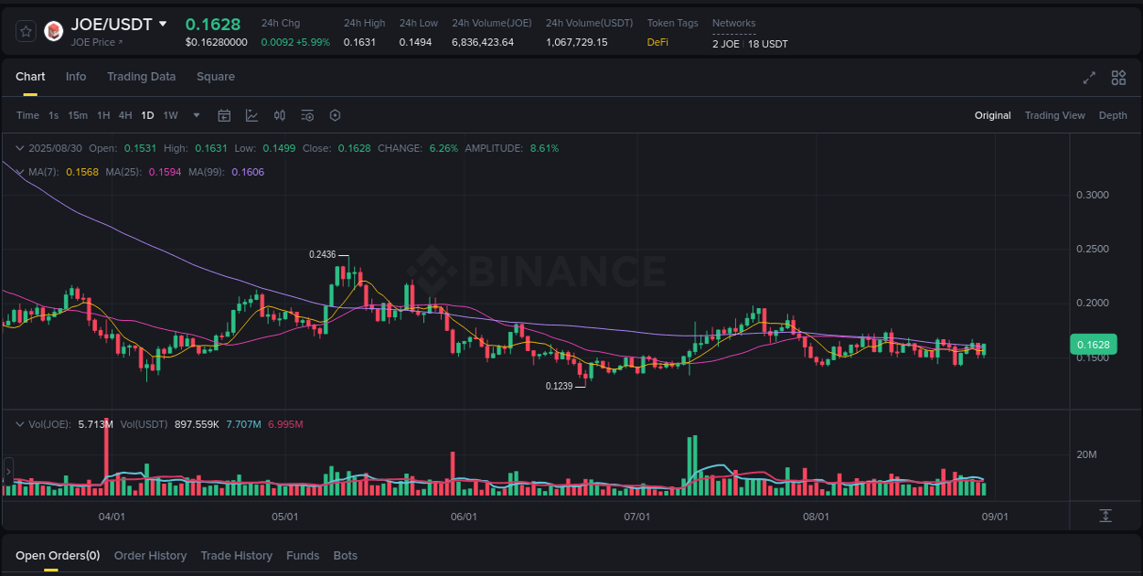Open the indicator list settings icon
1143x576 pixels.
pyautogui.click(x=307, y=115)
